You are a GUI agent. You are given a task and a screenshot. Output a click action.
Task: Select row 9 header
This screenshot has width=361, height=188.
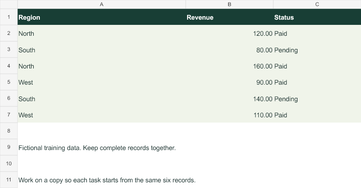coord(9,147)
